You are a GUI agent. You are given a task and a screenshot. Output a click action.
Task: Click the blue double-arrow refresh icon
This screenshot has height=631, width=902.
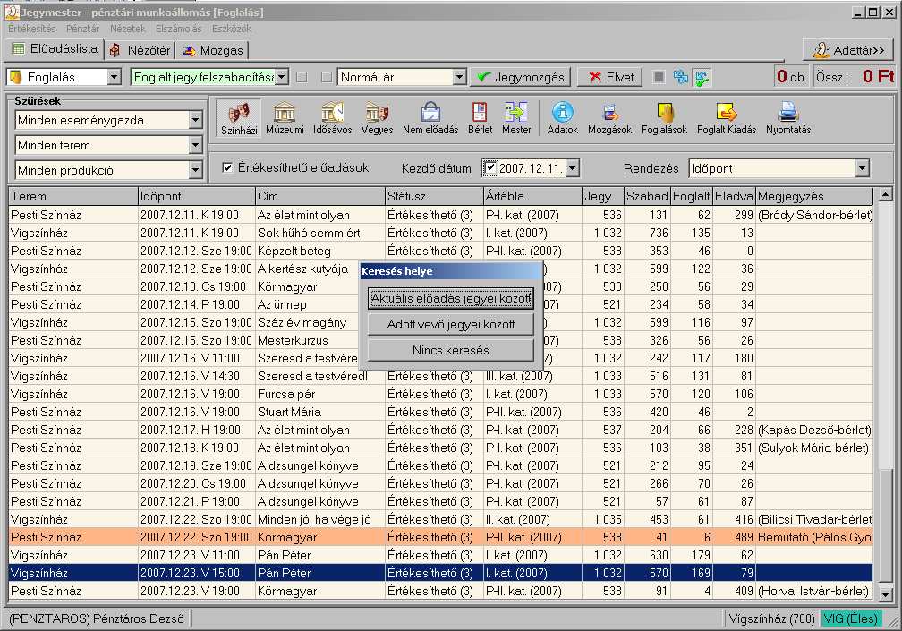(x=680, y=76)
